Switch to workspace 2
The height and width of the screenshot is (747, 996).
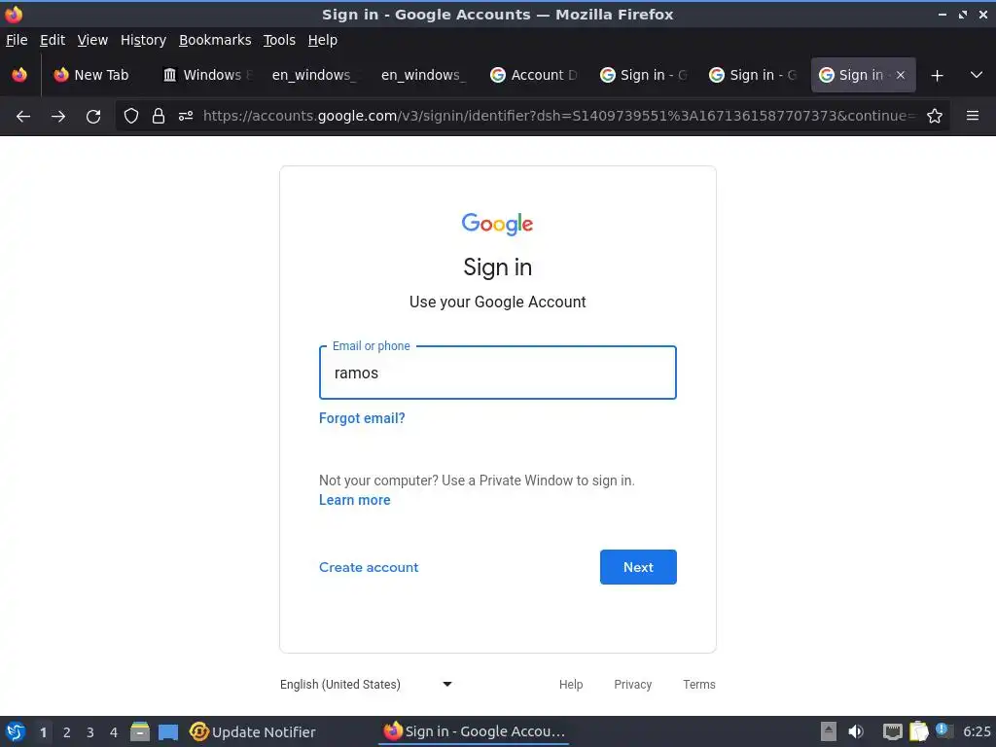(x=67, y=732)
